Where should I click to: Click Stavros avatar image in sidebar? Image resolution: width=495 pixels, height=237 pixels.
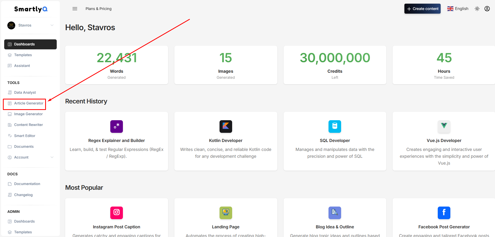(x=11, y=25)
